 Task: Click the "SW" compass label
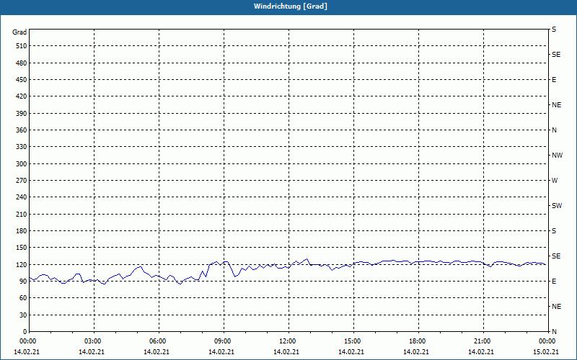click(x=557, y=206)
